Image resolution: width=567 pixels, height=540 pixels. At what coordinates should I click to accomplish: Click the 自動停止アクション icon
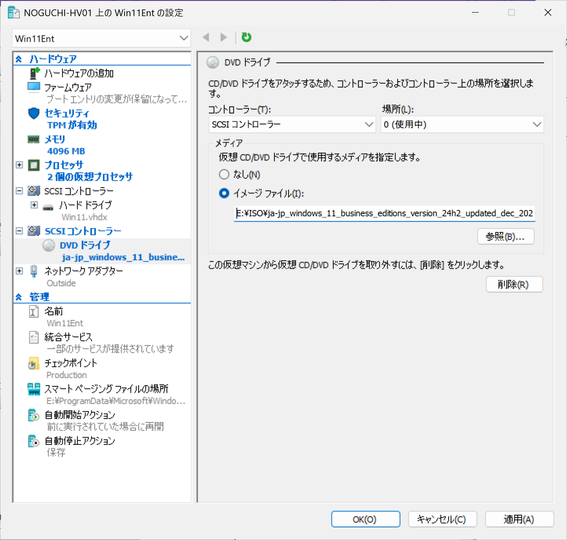point(34,441)
